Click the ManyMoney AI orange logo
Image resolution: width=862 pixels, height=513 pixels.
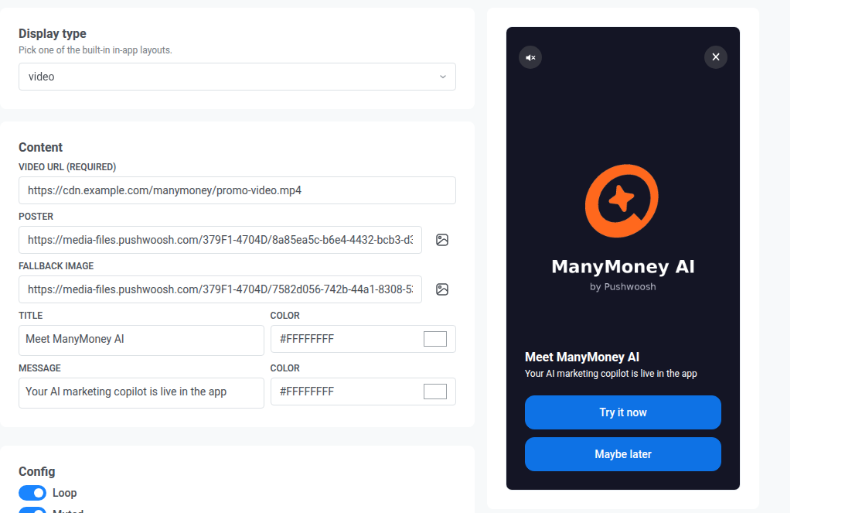coord(622,201)
